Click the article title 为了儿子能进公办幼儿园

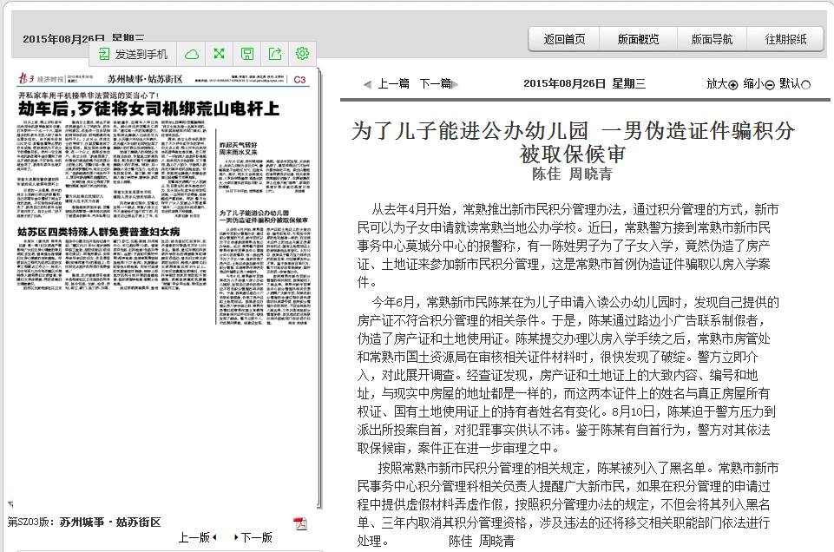point(573,142)
